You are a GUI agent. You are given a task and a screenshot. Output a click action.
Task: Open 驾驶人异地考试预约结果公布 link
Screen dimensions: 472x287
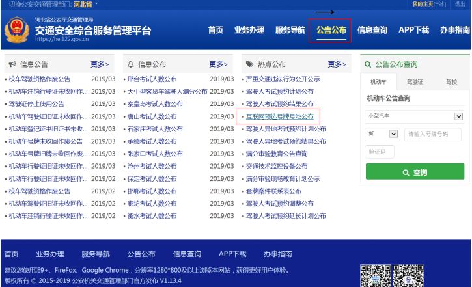click(x=286, y=141)
